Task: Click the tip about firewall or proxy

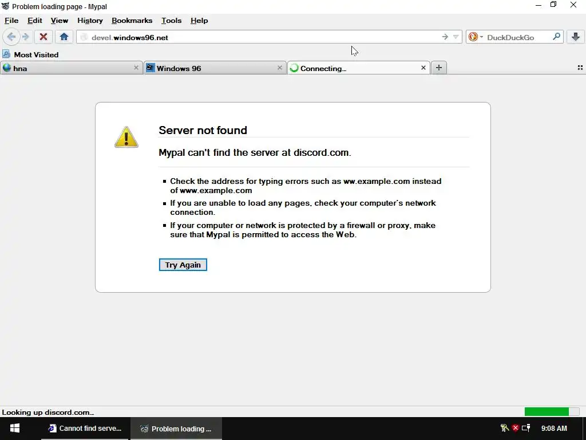Action: click(303, 230)
